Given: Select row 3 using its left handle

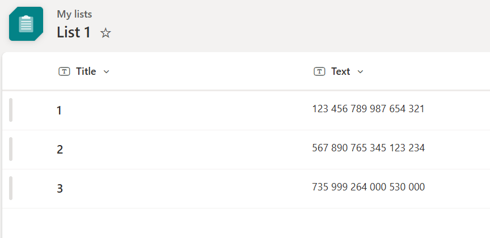Looking at the screenshot, I should tap(11, 188).
